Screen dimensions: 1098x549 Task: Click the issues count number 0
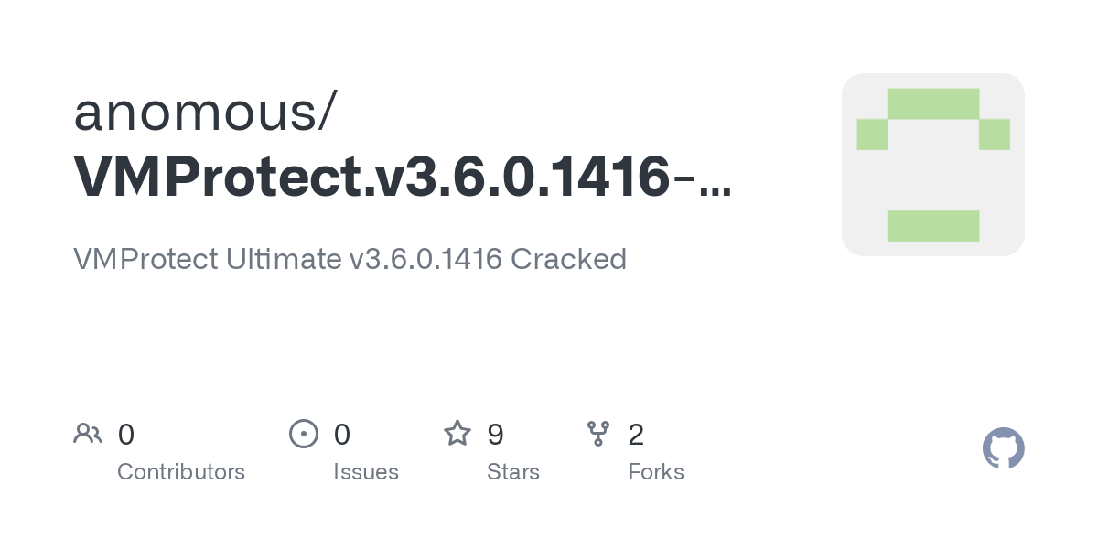[342, 435]
